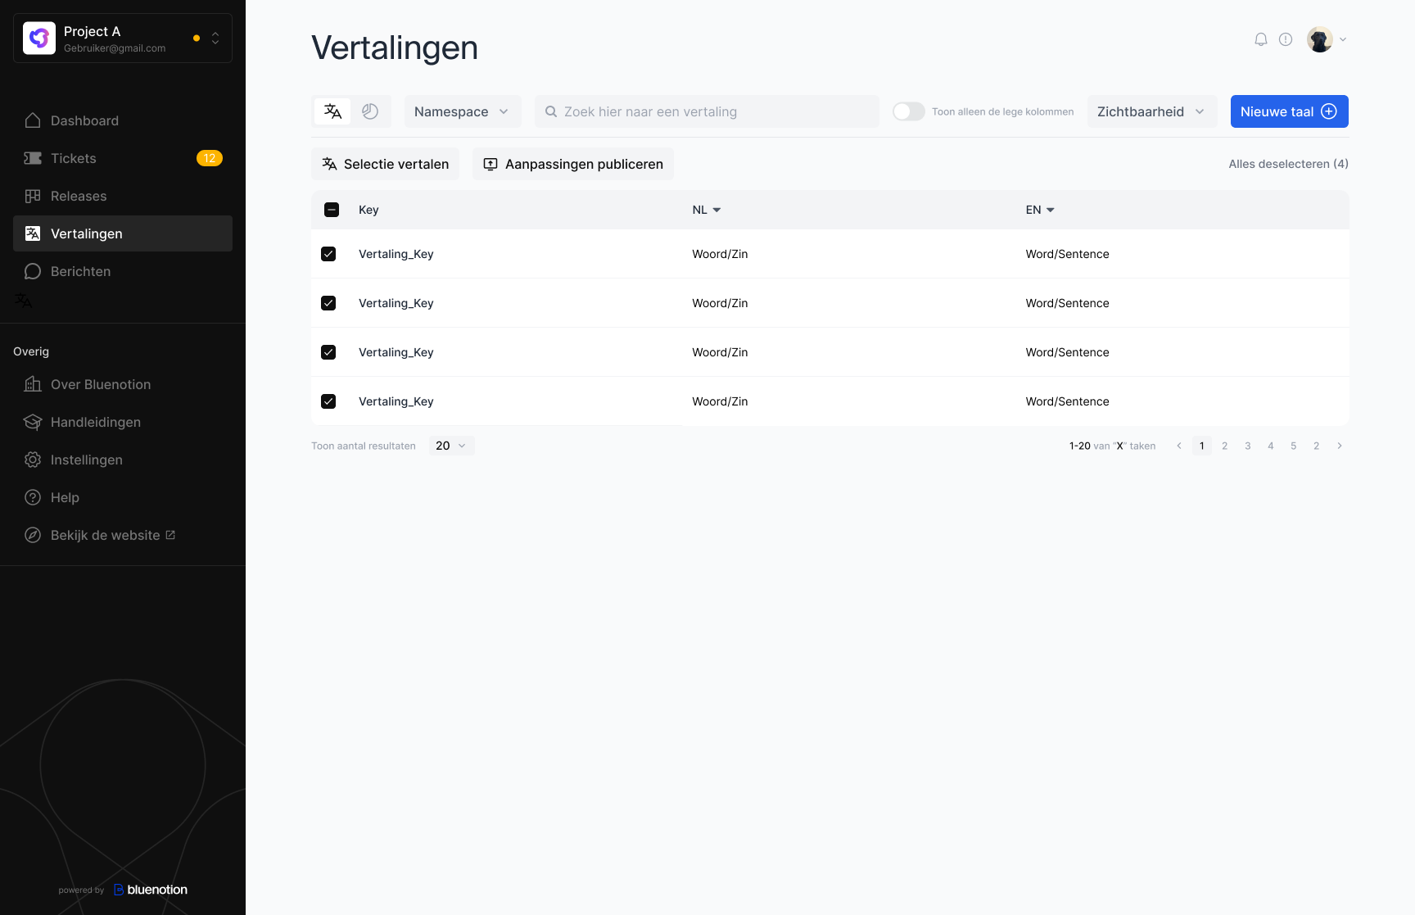This screenshot has width=1415, height=915.
Task: Switch to the translations view icon
Action: [x=333, y=111]
